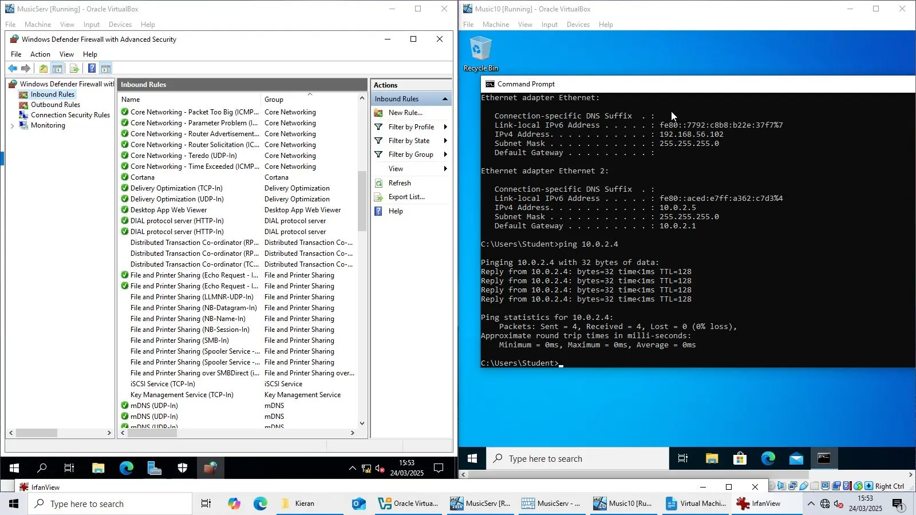916x515 pixels.
Task: Click the back navigation arrow in firewall console
Action: [13, 68]
